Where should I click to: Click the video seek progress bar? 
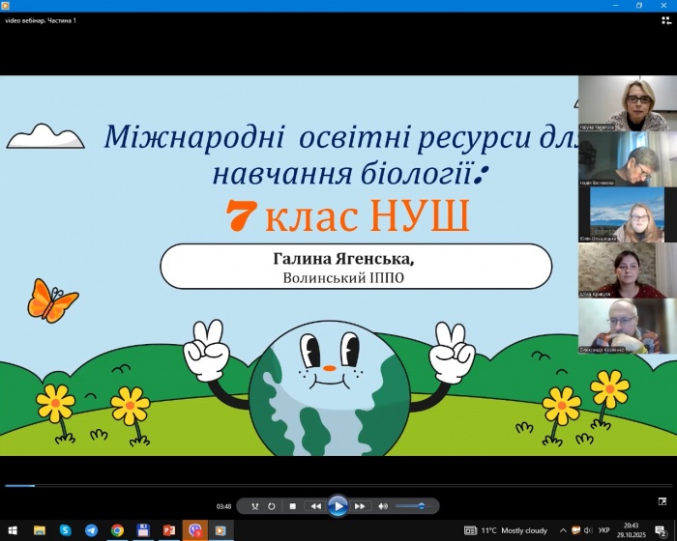pyautogui.click(x=338, y=486)
